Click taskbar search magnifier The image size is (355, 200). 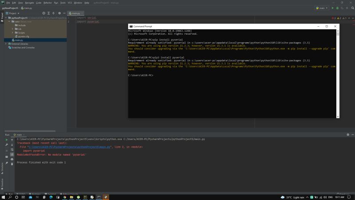tap(10, 197)
